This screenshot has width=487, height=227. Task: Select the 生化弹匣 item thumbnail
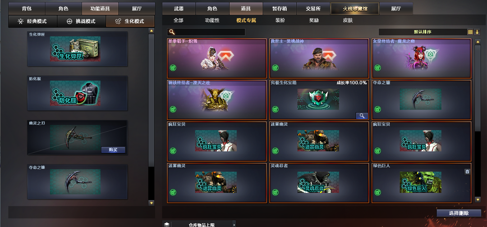(75, 49)
